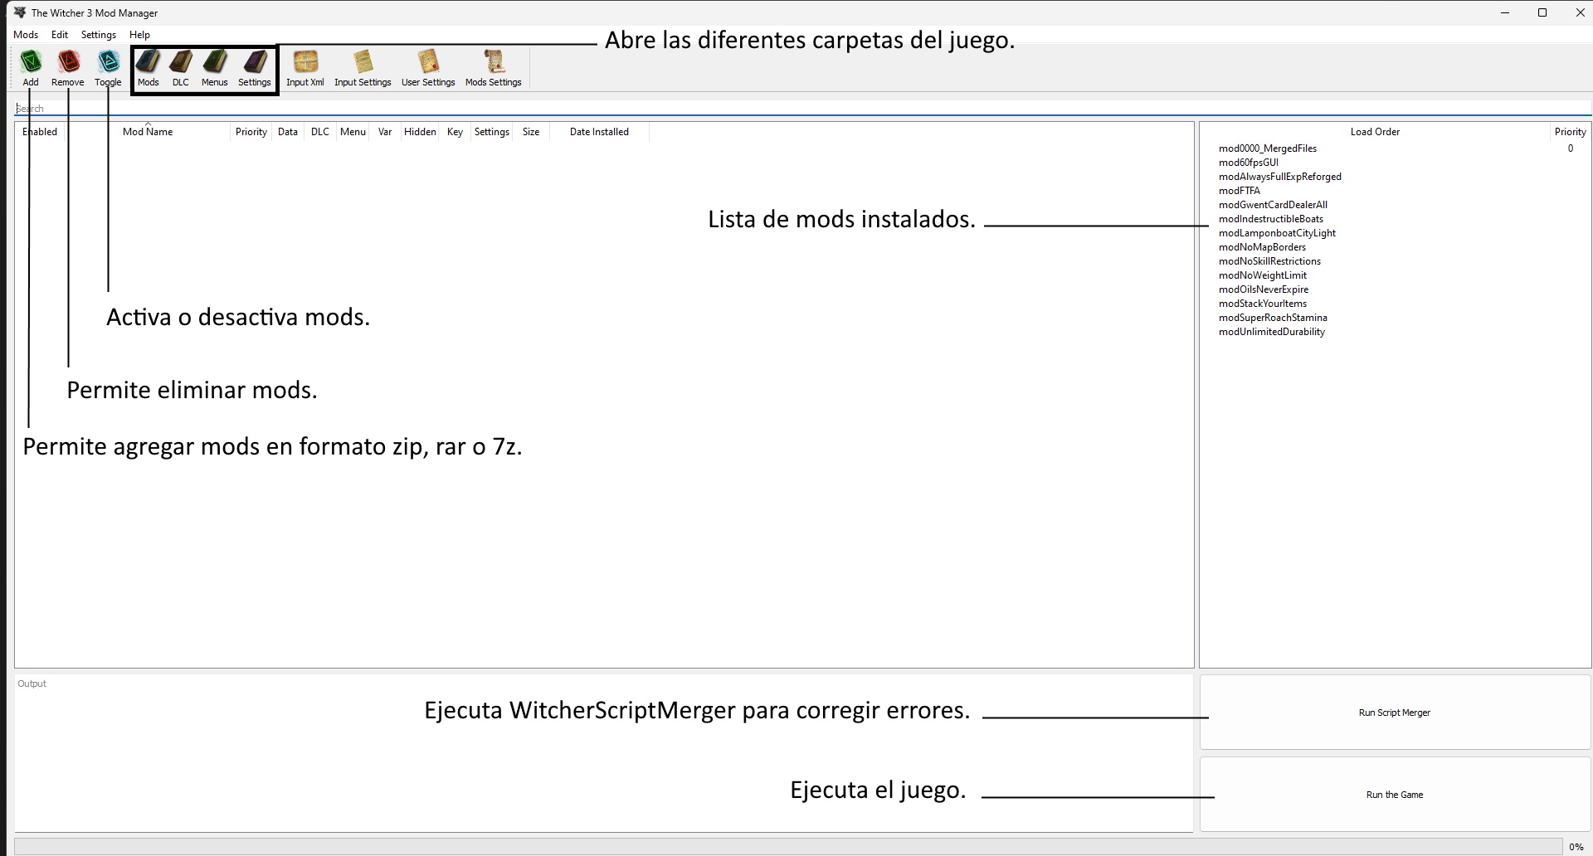Viewport: 1593px width, 856px height.
Task: Select modNoWeightLimit in load order
Action: 1263,275
